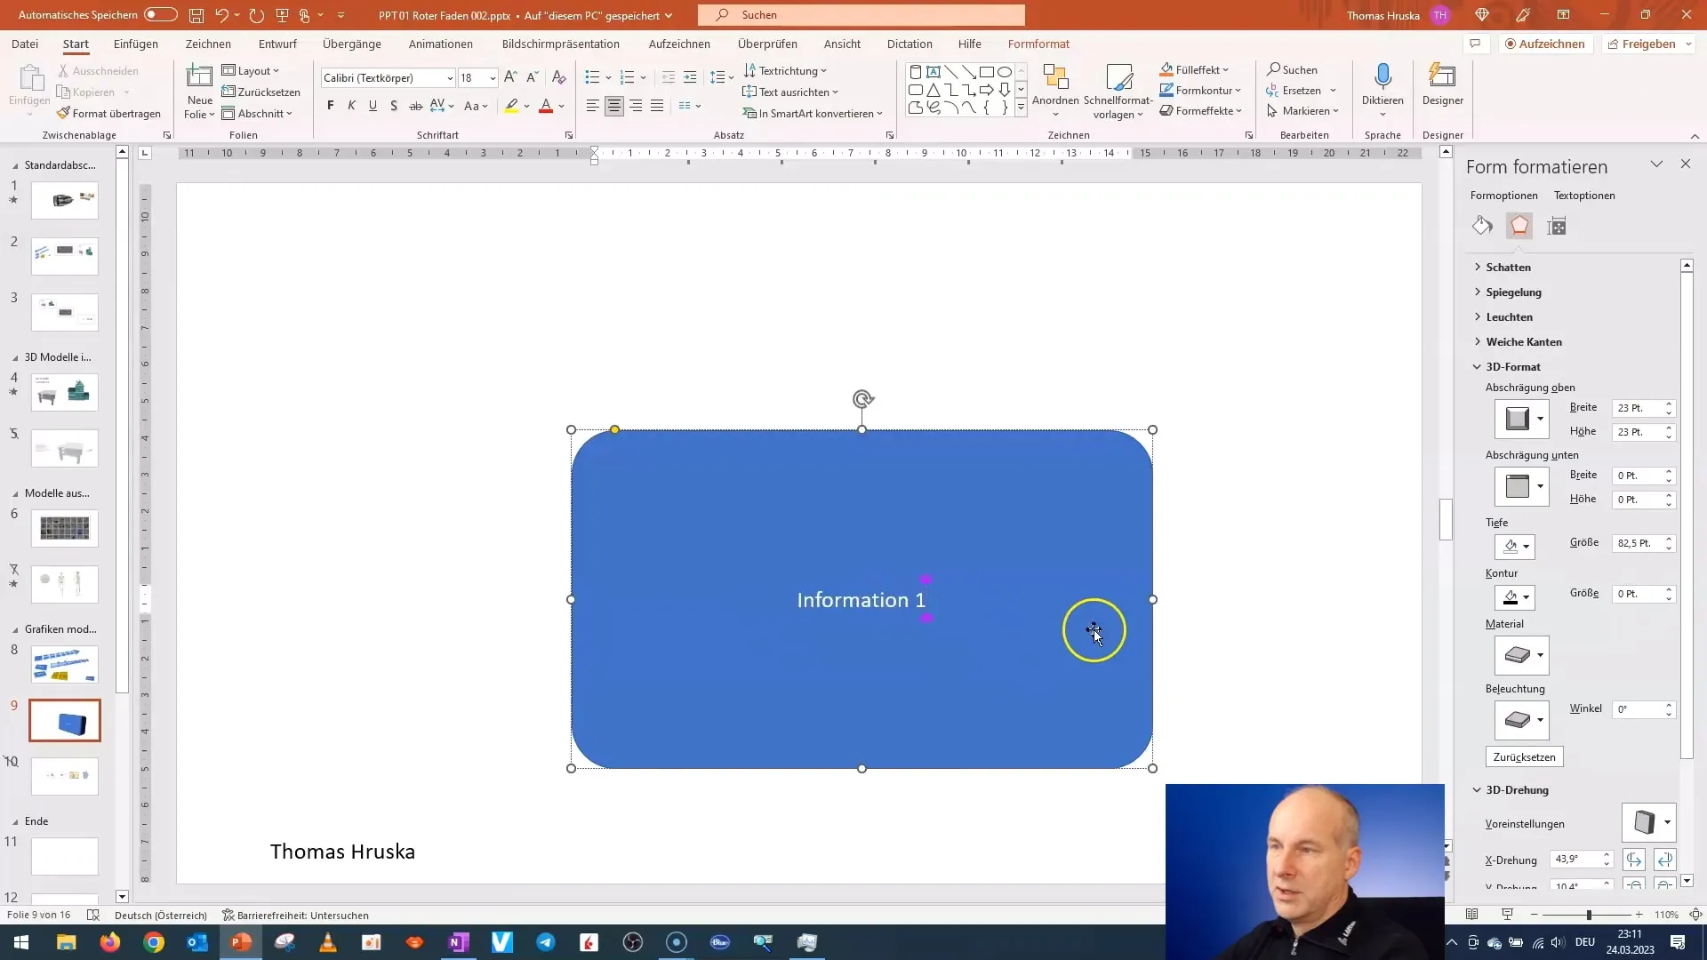
Task: Open the Einfügen ribbon tab
Action: pyautogui.click(x=136, y=44)
